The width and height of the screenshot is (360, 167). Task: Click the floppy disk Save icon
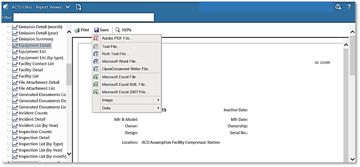click(97, 30)
